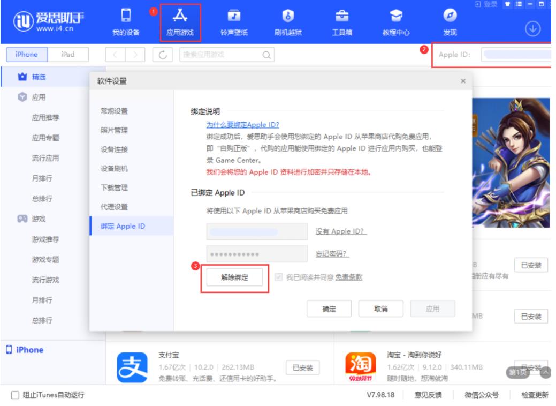This screenshot has height=406, width=556.
Task: Close the 软件设置 dialog
Action: click(463, 81)
